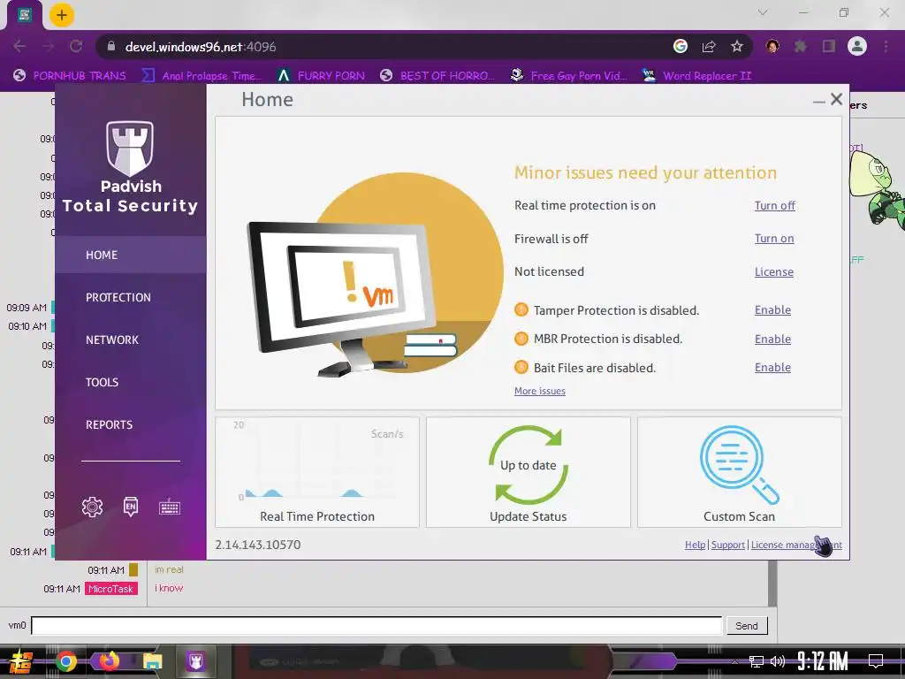Open the virtual keyboard icon in sidebar
The height and width of the screenshot is (679, 905).
coord(170,507)
